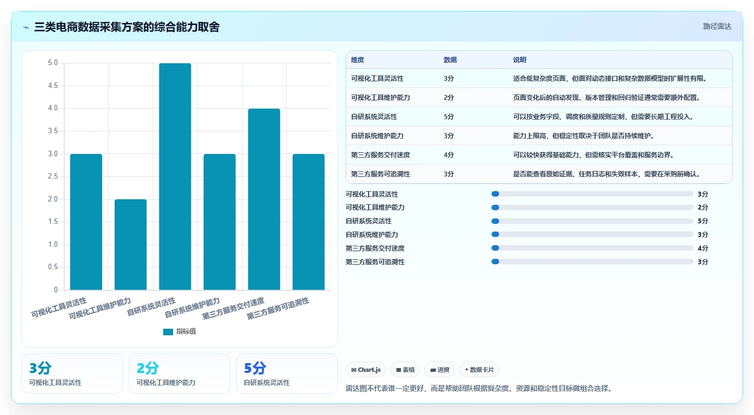Click the page title 三类电商数据采集方案的综合能力取舍
Viewport: 754px width, 415px height.
click(x=127, y=27)
